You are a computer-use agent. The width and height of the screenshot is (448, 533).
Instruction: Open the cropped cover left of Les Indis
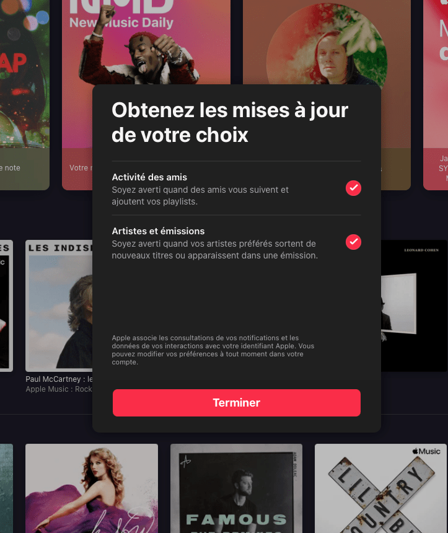pyautogui.click(x=6, y=306)
